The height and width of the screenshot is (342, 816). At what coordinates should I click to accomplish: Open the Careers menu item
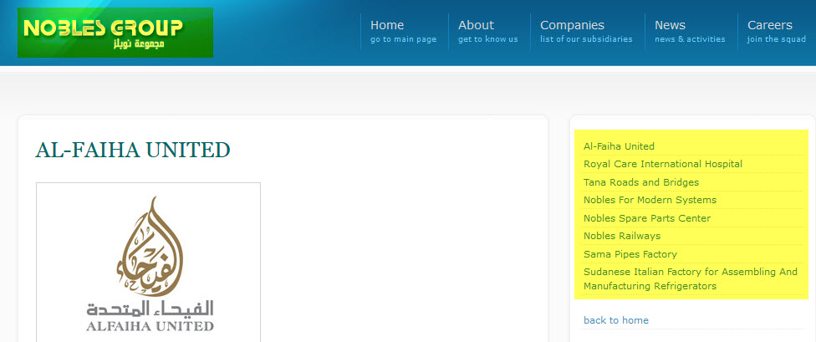click(x=777, y=32)
